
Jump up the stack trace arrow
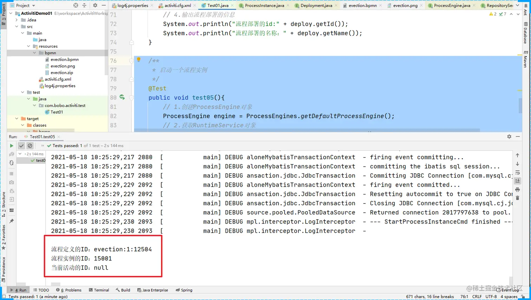pyautogui.click(x=517, y=155)
